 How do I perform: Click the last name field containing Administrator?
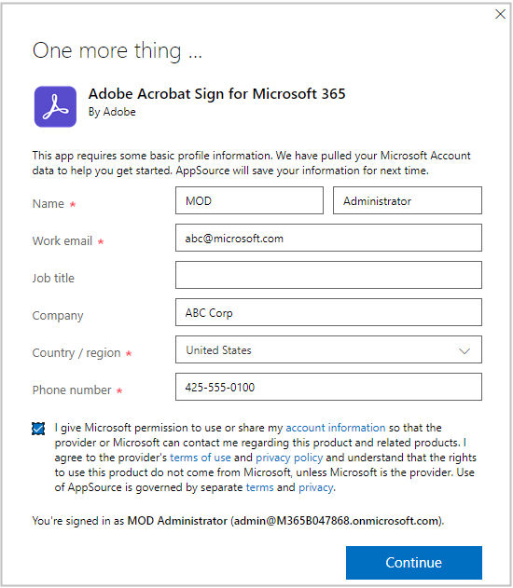click(408, 200)
